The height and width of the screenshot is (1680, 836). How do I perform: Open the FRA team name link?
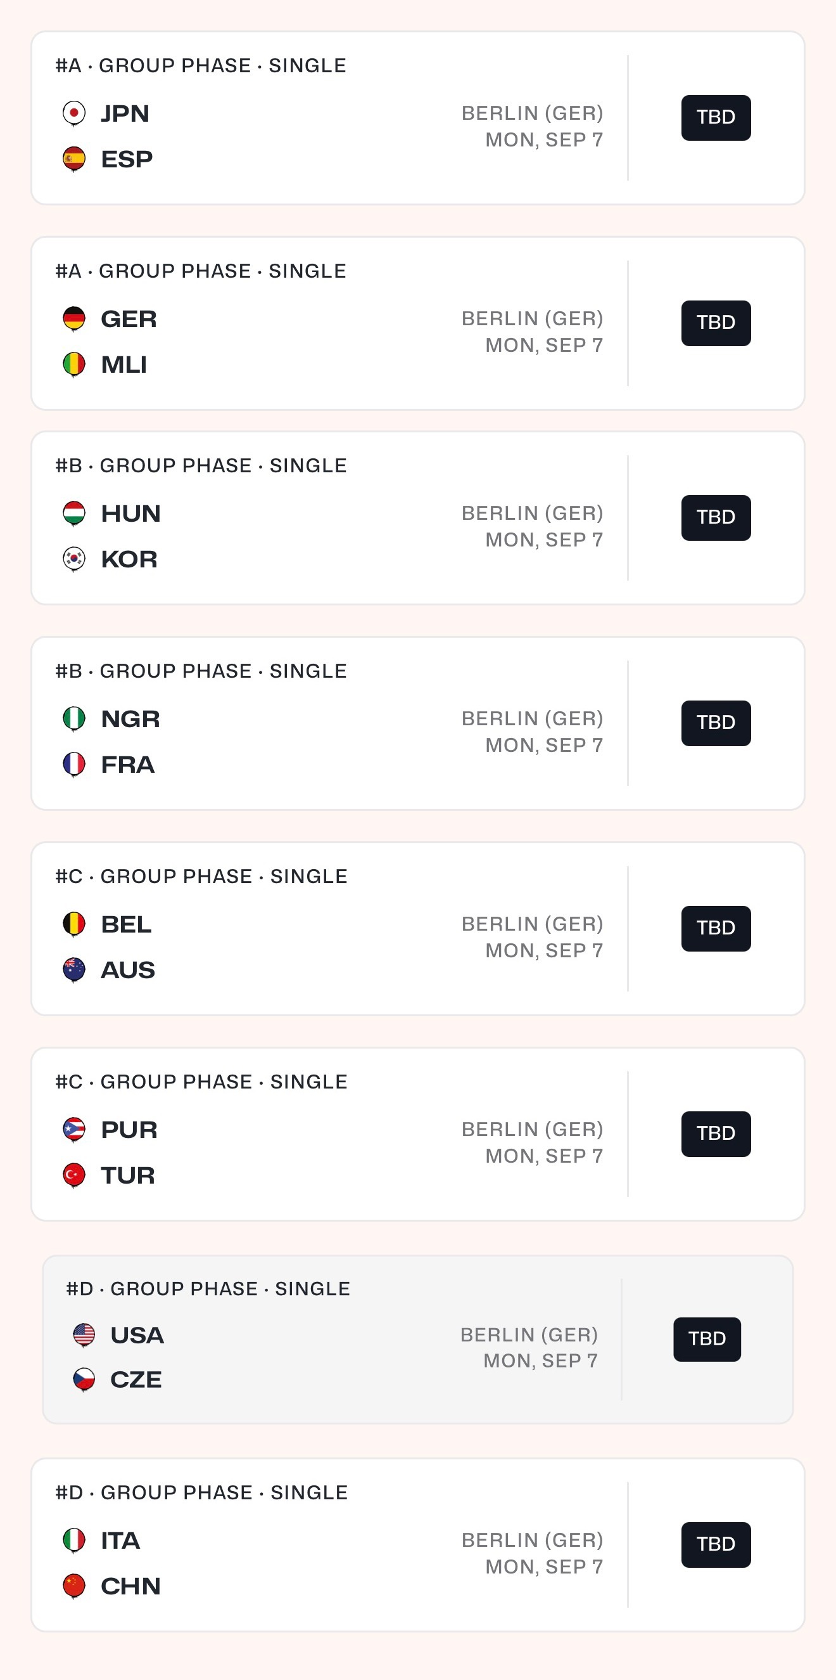click(128, 765)
